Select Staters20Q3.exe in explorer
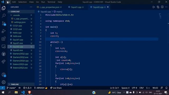Screen dimensions: 169x95 click(x=21, y=68)
